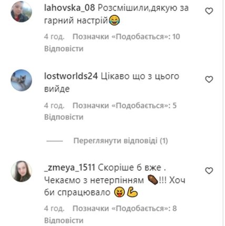Viewport: 225px width, 226px height.
Task: Like the lahovska_08 comment with heart icon
Action: [209, 12]
